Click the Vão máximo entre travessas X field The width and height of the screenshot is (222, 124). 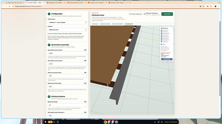coord(67,116)
